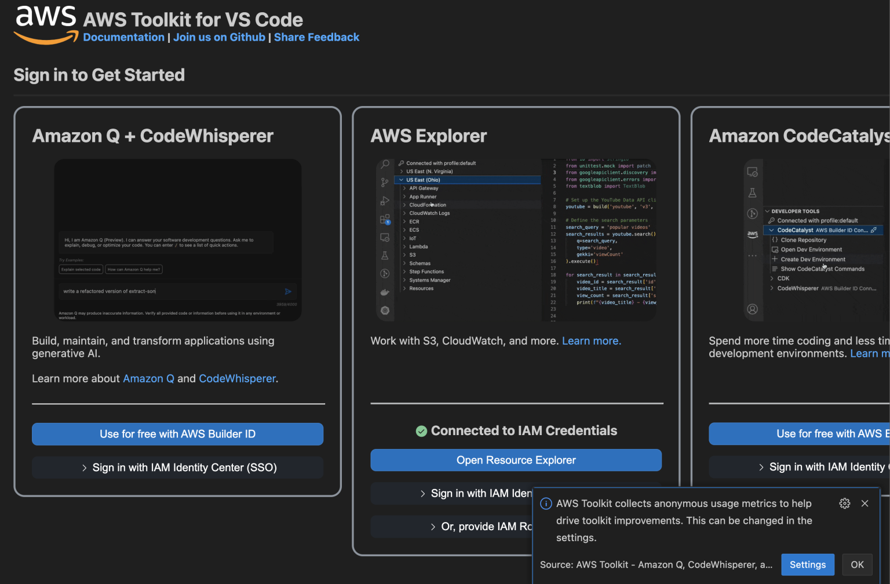Image resolution: width=890 pixels, height=584 pixels.
Task: Dismiss the notification with the OK button
Action: coord(857,564)
